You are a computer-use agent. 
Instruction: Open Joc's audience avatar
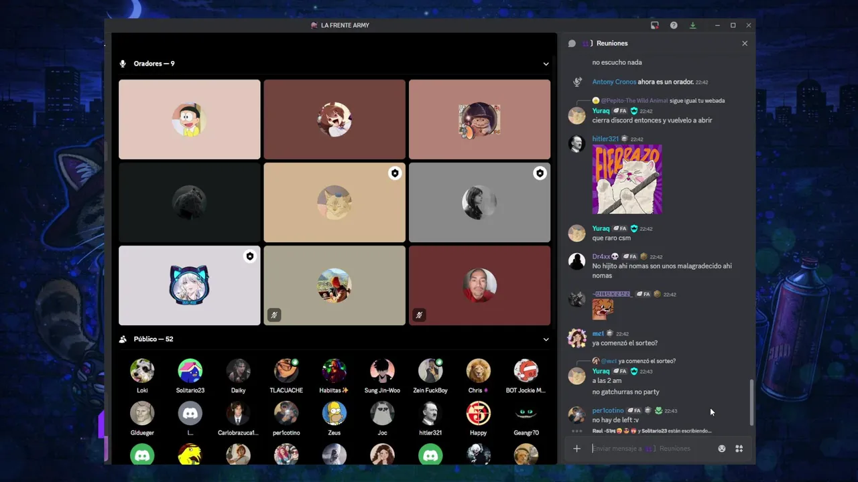point(382,414)
